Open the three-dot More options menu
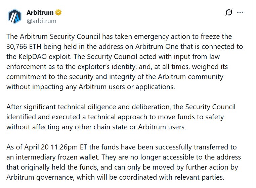 (240, 13)
